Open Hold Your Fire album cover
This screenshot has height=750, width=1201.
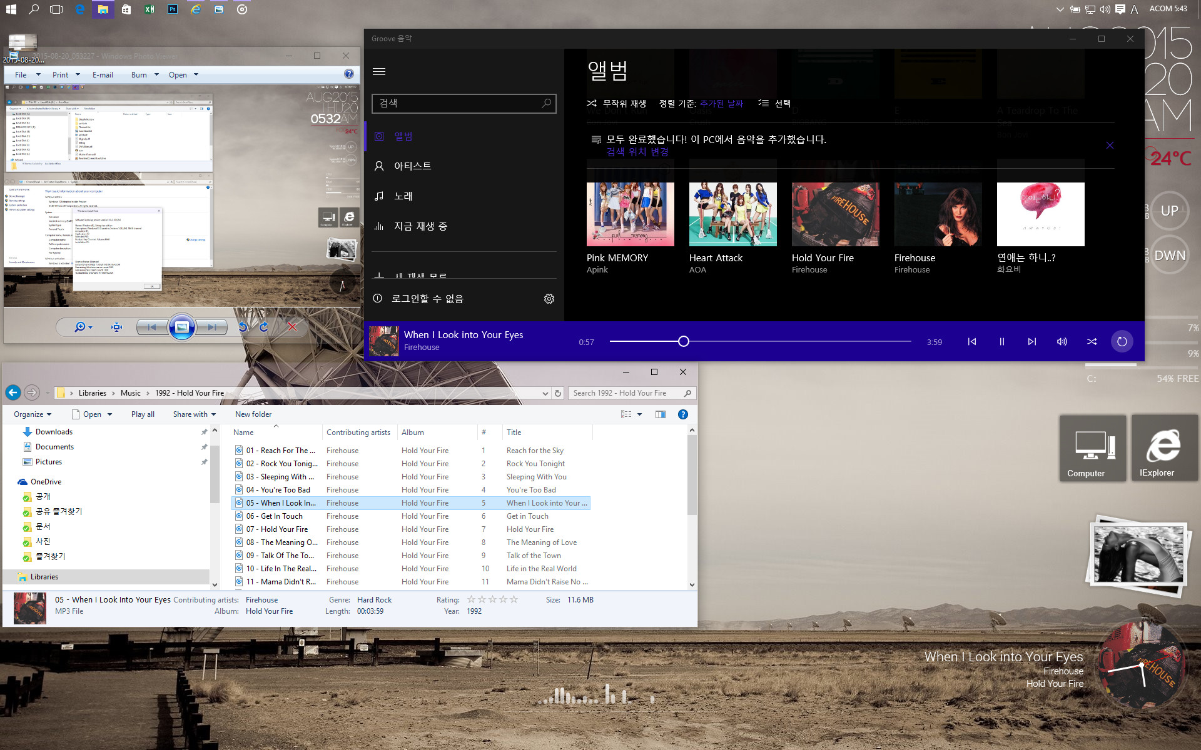[836, 214]
